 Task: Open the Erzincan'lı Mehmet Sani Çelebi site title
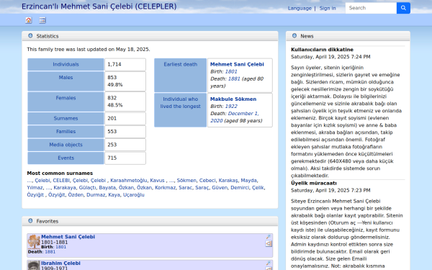(99, 6)
